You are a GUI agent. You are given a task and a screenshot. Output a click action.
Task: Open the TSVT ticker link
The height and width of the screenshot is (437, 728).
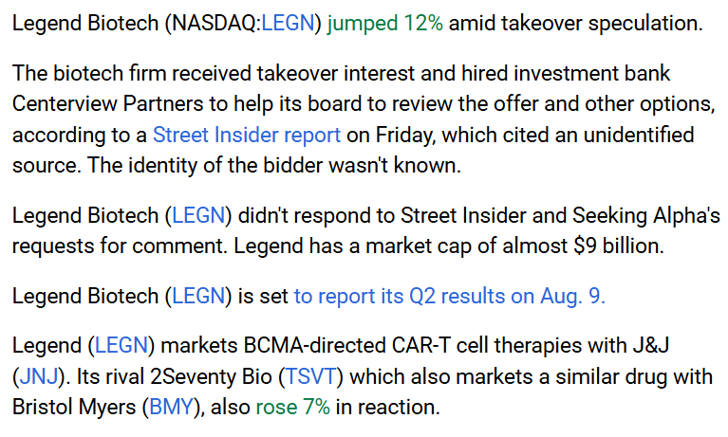pos(310,376)
